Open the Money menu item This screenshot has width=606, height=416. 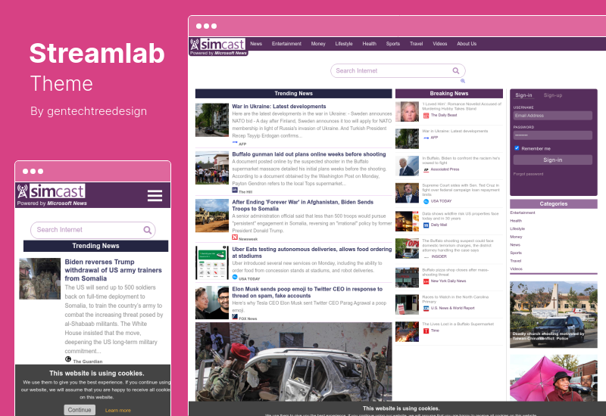[x=318, y=44]
